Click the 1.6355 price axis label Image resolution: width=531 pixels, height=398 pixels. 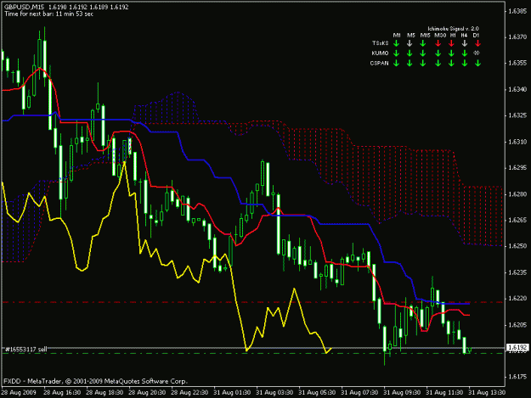pos(517,63)
